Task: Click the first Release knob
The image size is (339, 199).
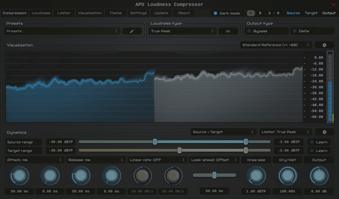Action: 81,176
